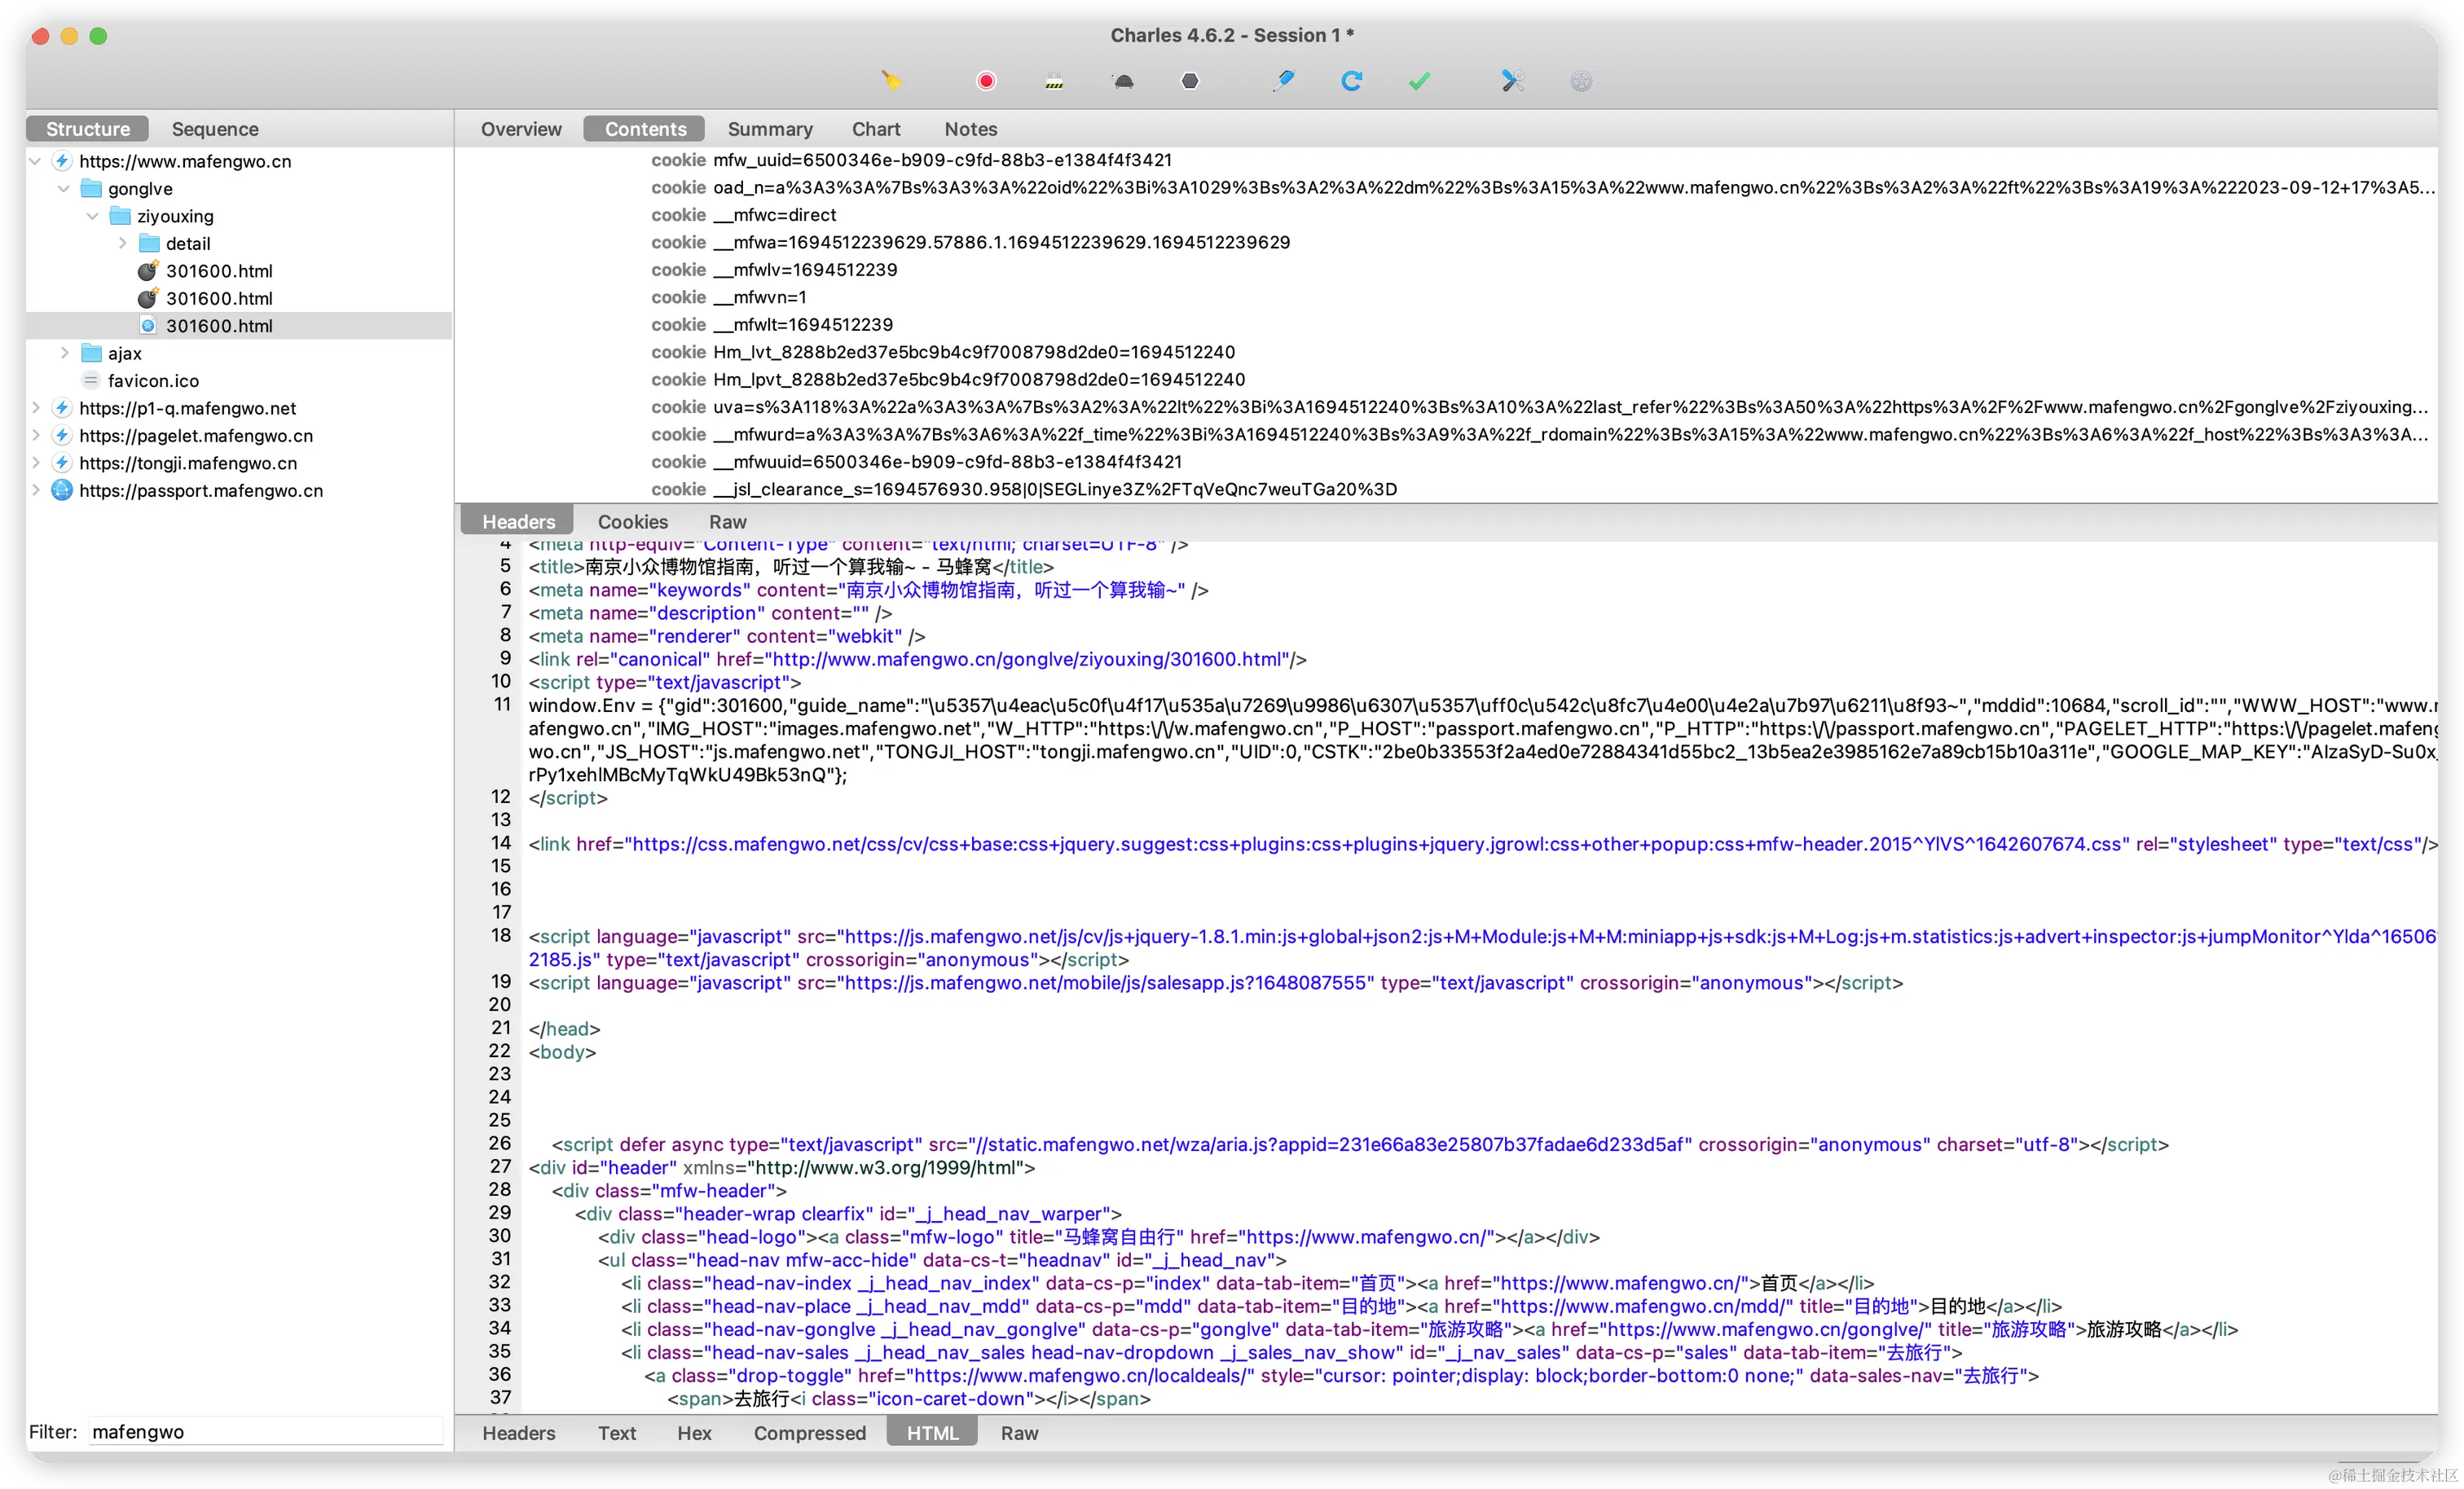This screenshot has width=2464, height=1489.
Task: Click the globe icon beside passport.mafengwo.cn
Action: pyautogui.click(x=62, y=490)
